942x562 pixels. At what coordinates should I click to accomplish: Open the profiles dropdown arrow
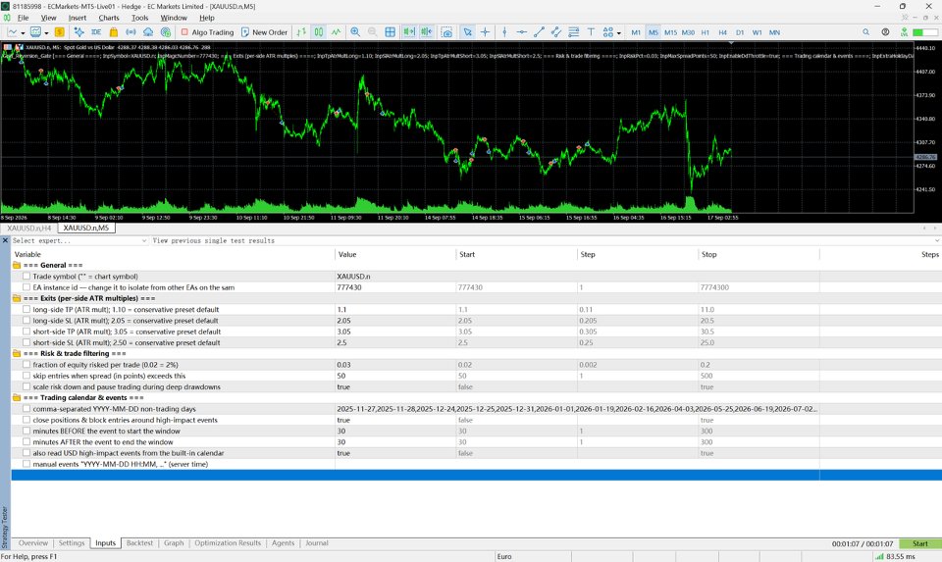coord(46,33)
